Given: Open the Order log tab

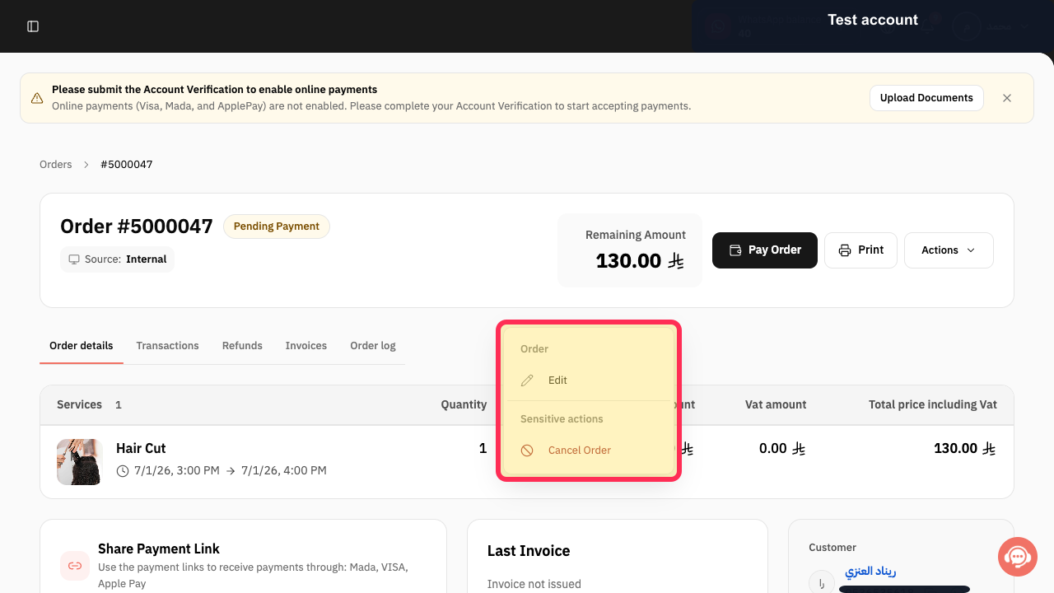Looking at the screenshot, I should [x=373, y=346].
